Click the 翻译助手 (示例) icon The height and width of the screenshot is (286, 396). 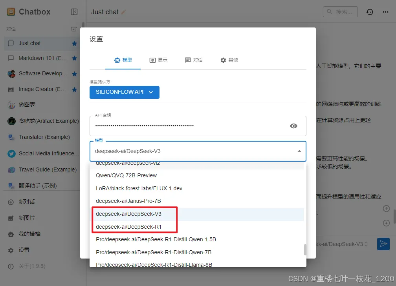(11, 186)
